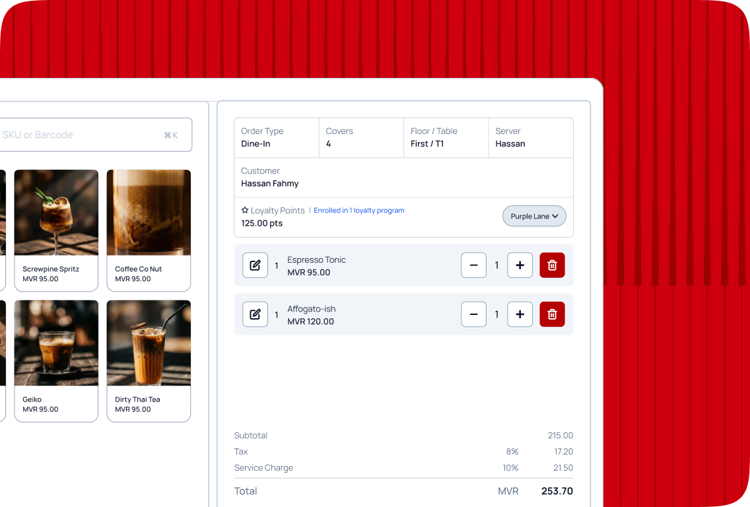Add Dirty Thai Tea to the order
Viewport: 750px width, 507px height.
pos(149,361)
